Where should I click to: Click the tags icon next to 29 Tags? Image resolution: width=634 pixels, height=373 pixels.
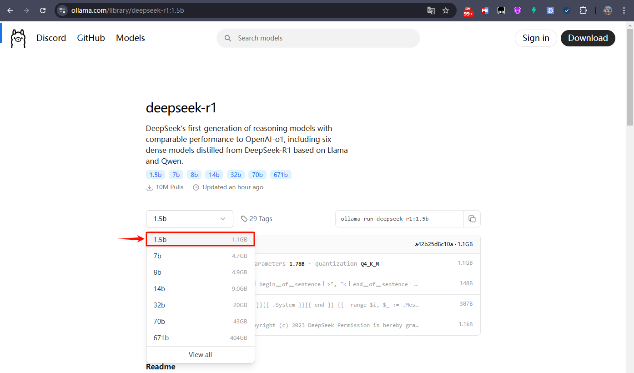tap(245, 218)
